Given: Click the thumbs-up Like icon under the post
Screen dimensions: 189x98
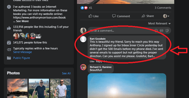Looking at the screenshot, I should [x=90, y=16].
